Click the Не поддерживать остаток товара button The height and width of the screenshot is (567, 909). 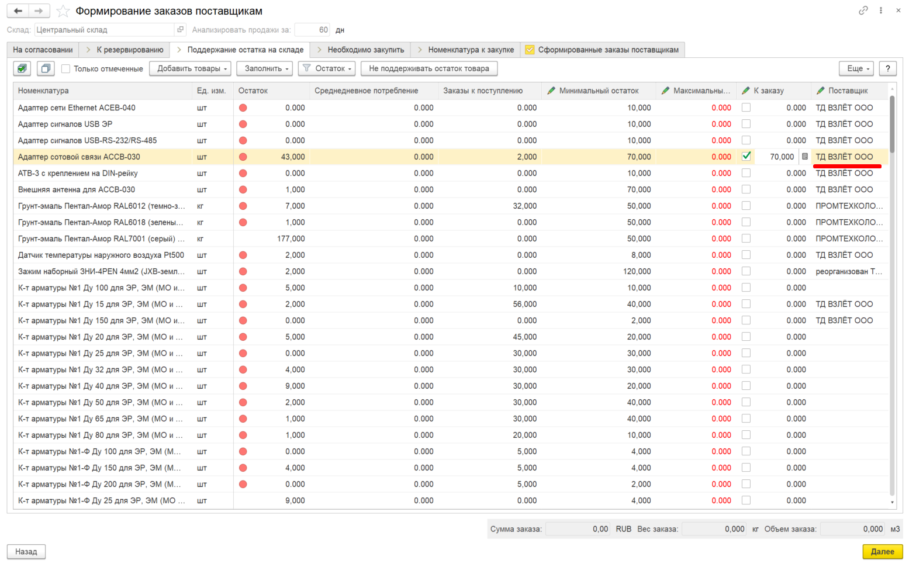click(429, 68)
